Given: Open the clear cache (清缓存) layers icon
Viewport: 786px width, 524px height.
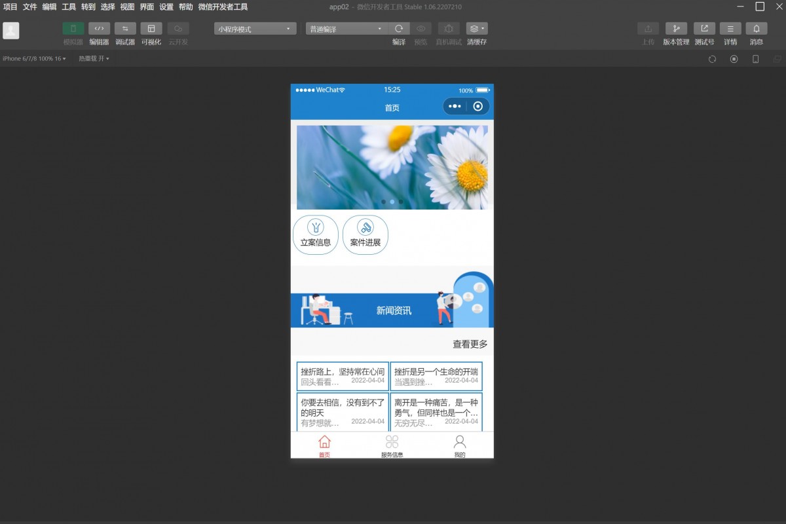Looking at the screenshot, I should pyautogui.click(x=476, y=29).
